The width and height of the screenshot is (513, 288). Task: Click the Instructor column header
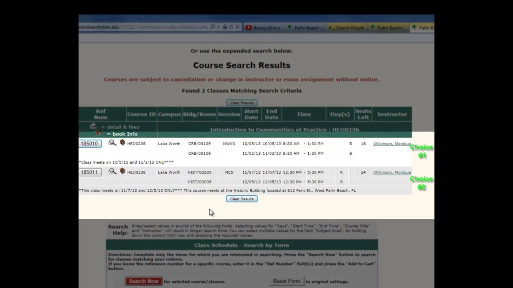click(x=392, y=114)
